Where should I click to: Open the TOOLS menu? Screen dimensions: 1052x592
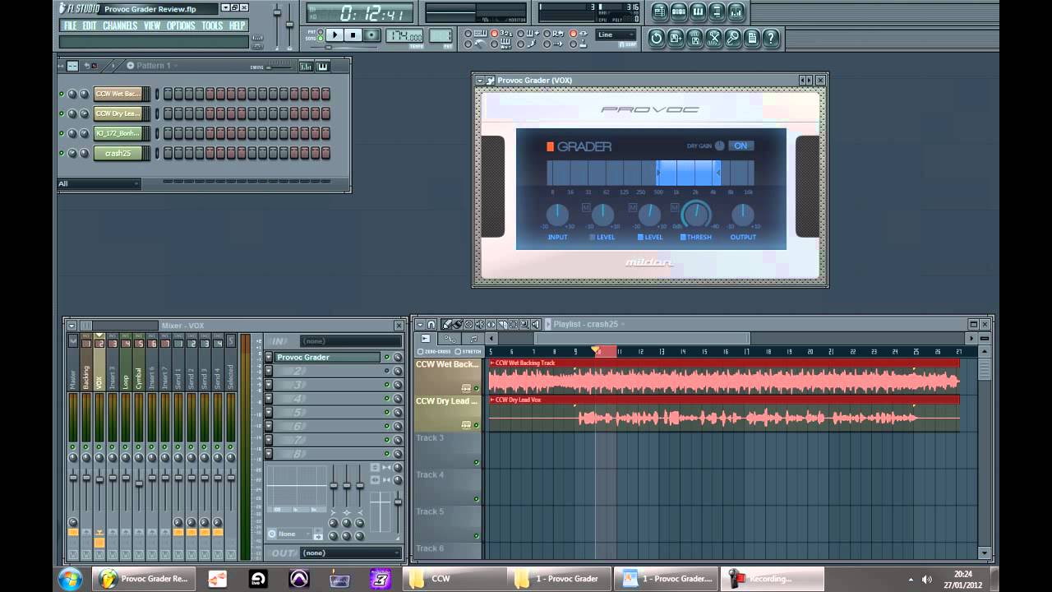point(213,25)
